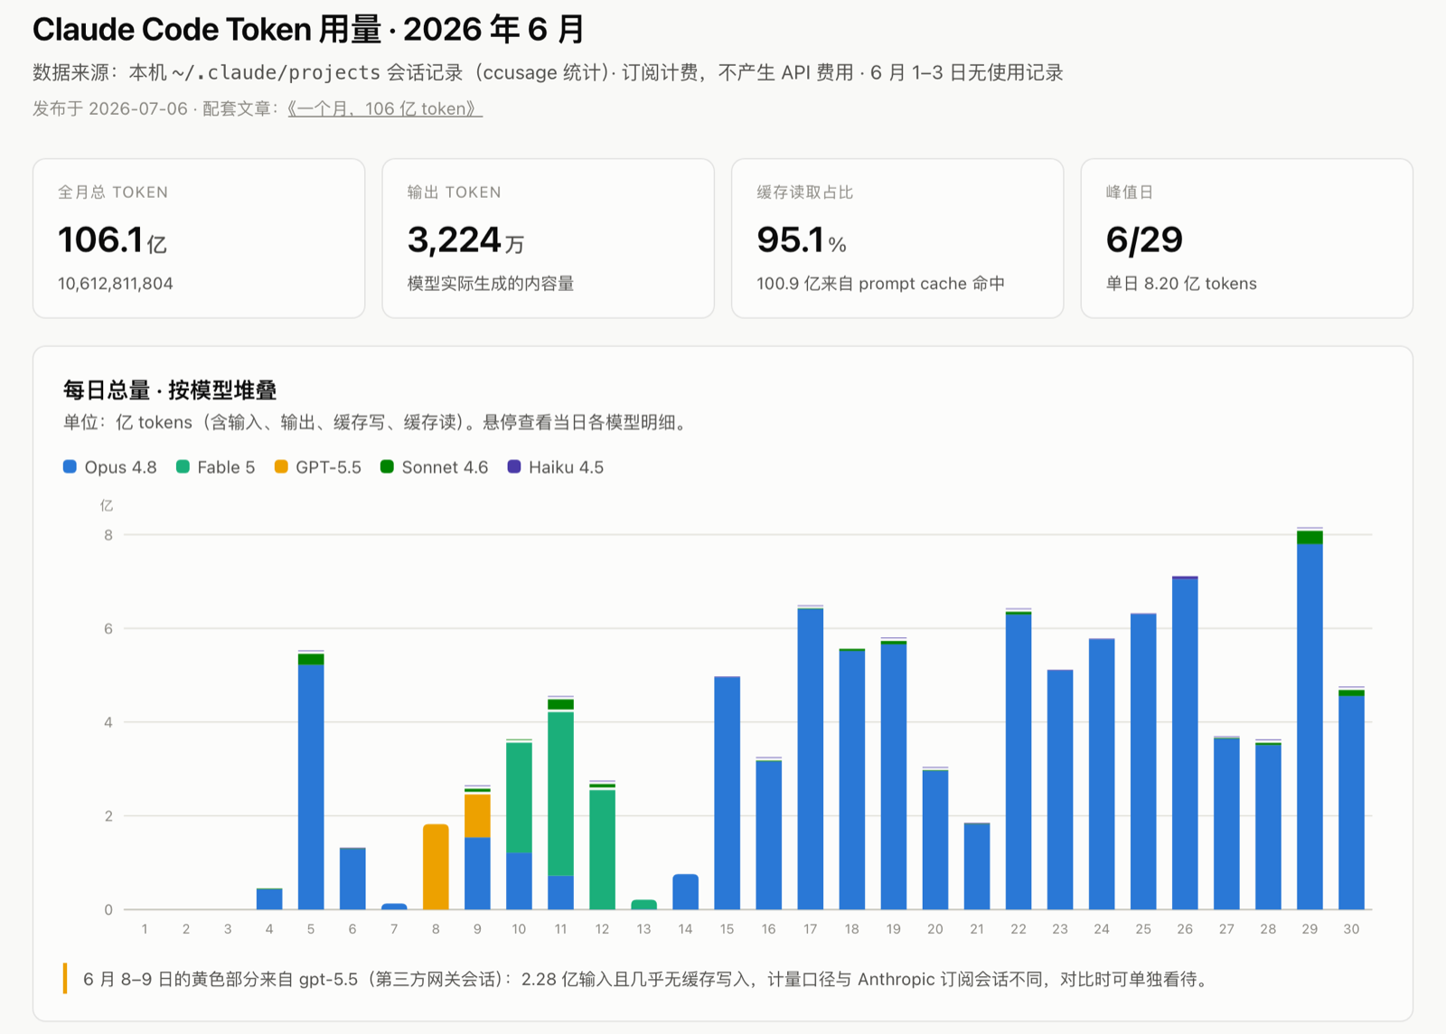Viewport: 1446px width, 1034px height.
Task: Click the bar for day 26
Action: [x=1185, y=743]
